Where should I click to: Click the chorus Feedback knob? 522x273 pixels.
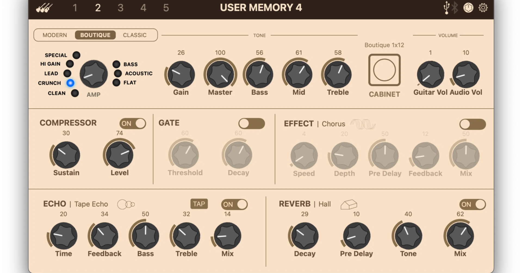tap(425, 156)
